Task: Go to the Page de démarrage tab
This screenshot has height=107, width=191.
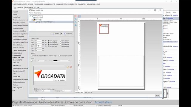Action: [x=24, y=102]
